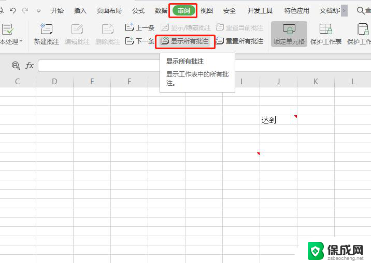This screenshot has height=263, width=371.
Task: Click the Undo arrow icon
Action: [12, 10]
